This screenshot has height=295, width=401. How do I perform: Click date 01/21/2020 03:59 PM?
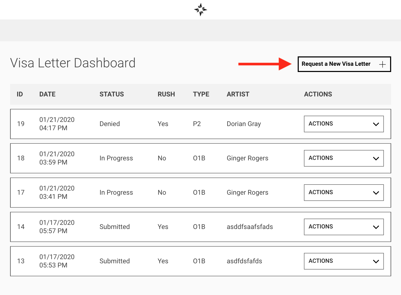pos(57,158)
